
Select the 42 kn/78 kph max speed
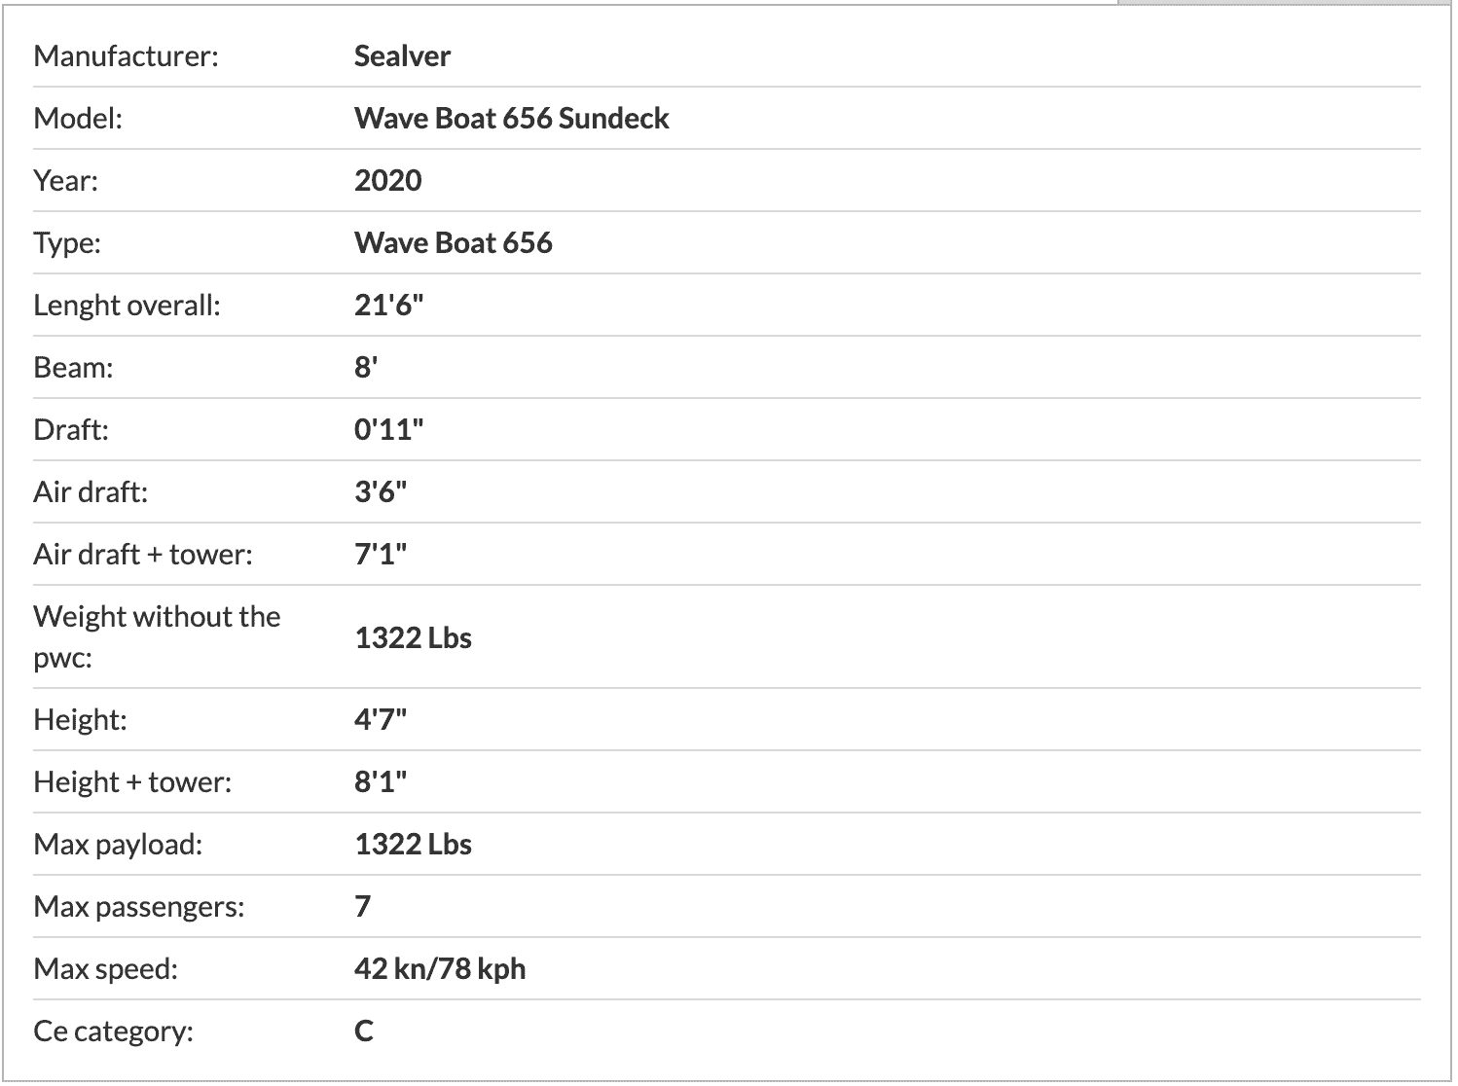pos(440,968)
